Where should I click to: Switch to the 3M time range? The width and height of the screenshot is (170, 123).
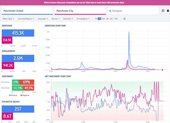108,19
